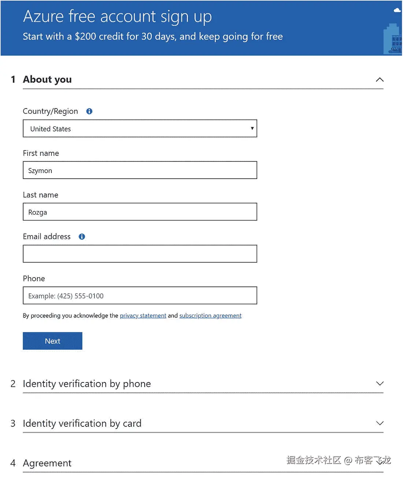The image size is (403, 477).
Task: Expand Identity verification by card chevron
Action: pyautogui.click(x=380, y=423)
